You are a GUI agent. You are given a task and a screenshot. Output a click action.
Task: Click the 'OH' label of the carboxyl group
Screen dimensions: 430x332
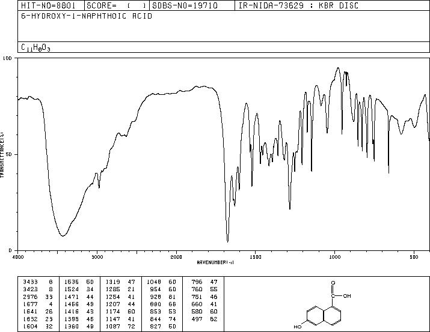(347, 296)
